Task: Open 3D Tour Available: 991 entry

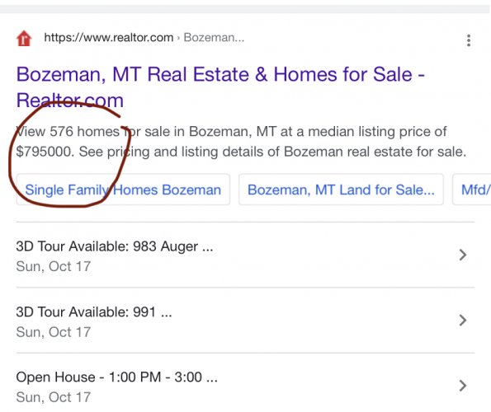Action: [246, 320]
